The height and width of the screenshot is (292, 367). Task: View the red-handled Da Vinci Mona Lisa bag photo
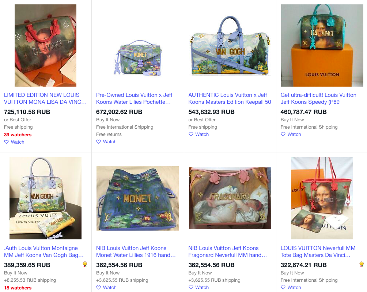click(x=45, y=45)
